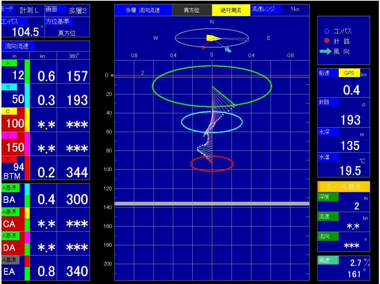Image resolution: width=380 pixels, height=284 pixels.
Task: Click compass reading 104.5
Action: [25, 32]
